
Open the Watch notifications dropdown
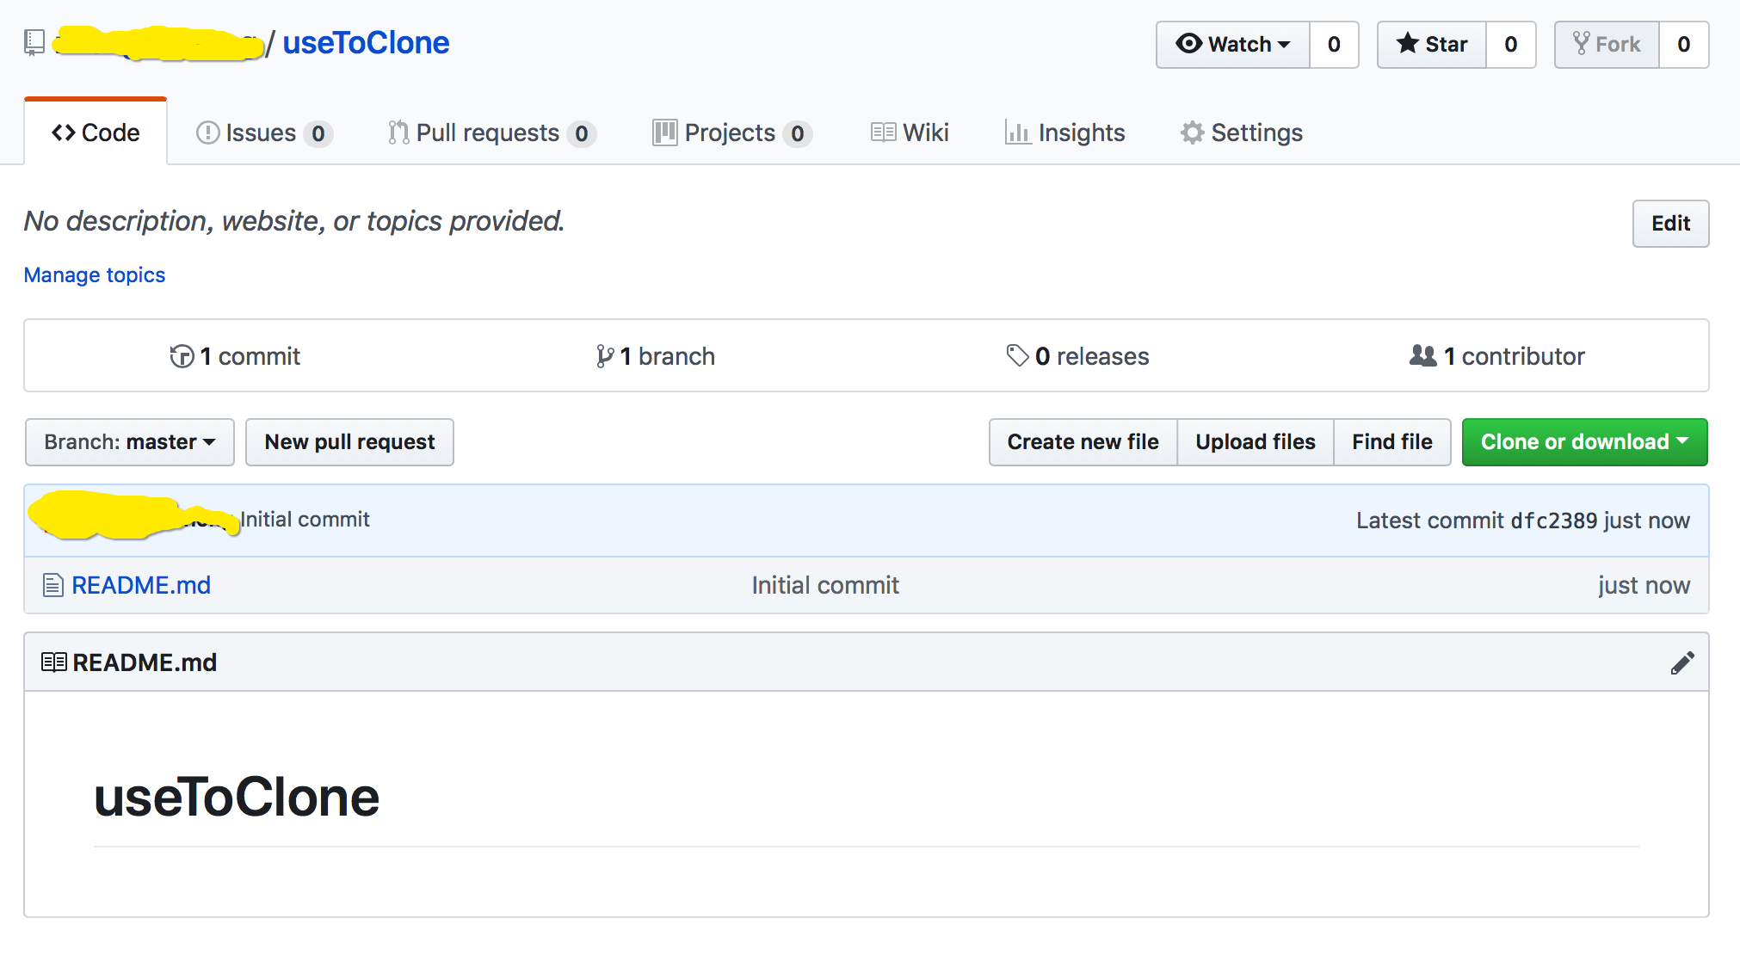1233,45
